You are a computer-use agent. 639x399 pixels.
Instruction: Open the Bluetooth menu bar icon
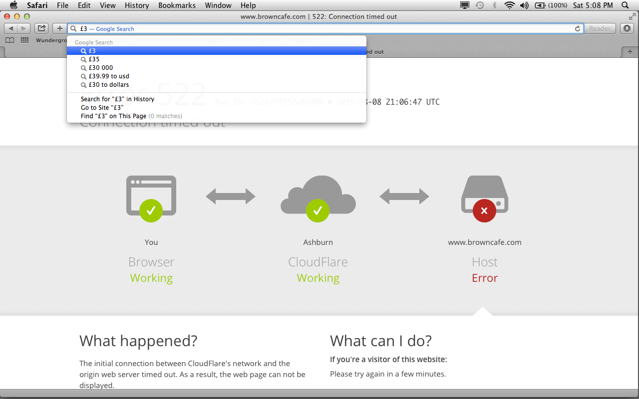[495, 5]
